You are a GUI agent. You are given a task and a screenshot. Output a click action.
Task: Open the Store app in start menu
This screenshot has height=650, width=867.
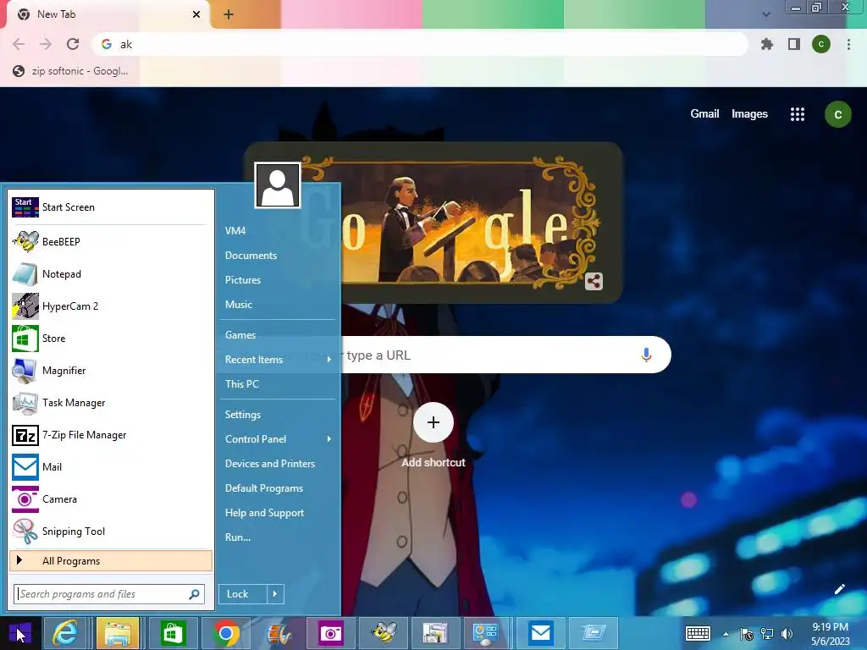[x=111, y=339]
